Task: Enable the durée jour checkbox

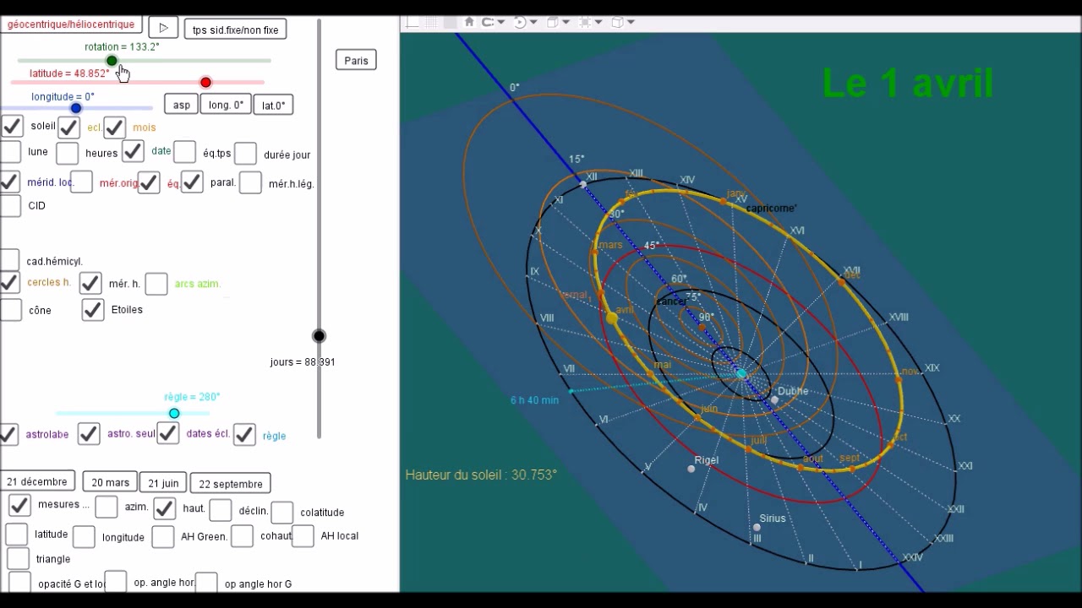Action: pos(245,153)
